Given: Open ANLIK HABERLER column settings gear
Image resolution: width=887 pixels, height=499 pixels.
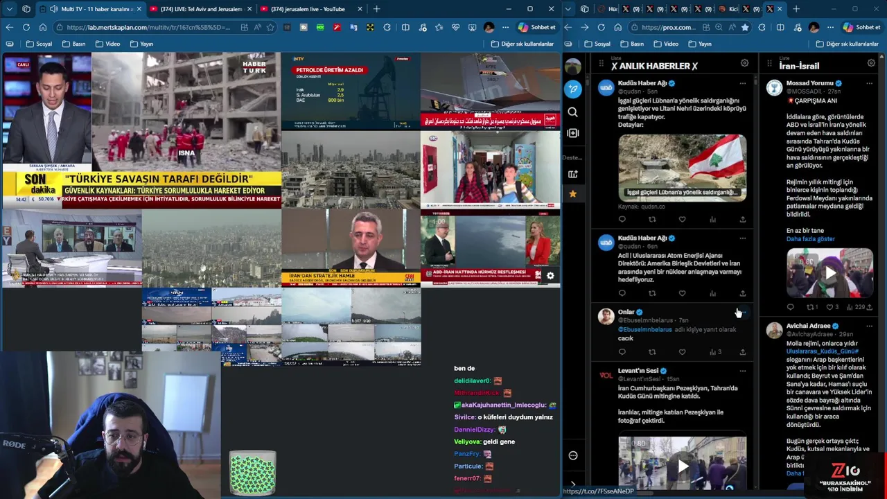Looking at the screenshot, I should pos(744,63).
